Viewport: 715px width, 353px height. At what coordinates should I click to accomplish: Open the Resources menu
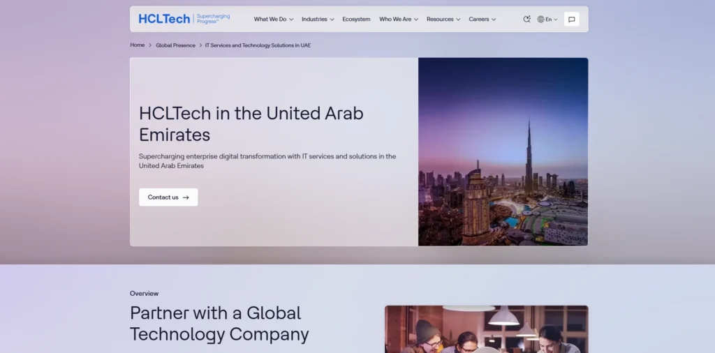(443, 19)
